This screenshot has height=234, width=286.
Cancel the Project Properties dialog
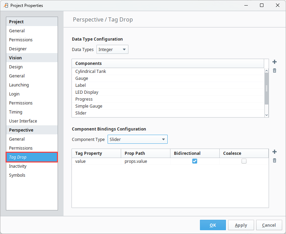[269, 225]
